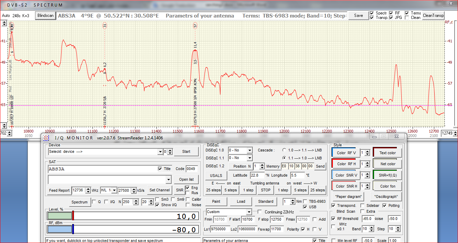Click transponder marker 57 above the spectrum
Image resolution: width=458 pixels, height=243 pixels.
[195, 26]
